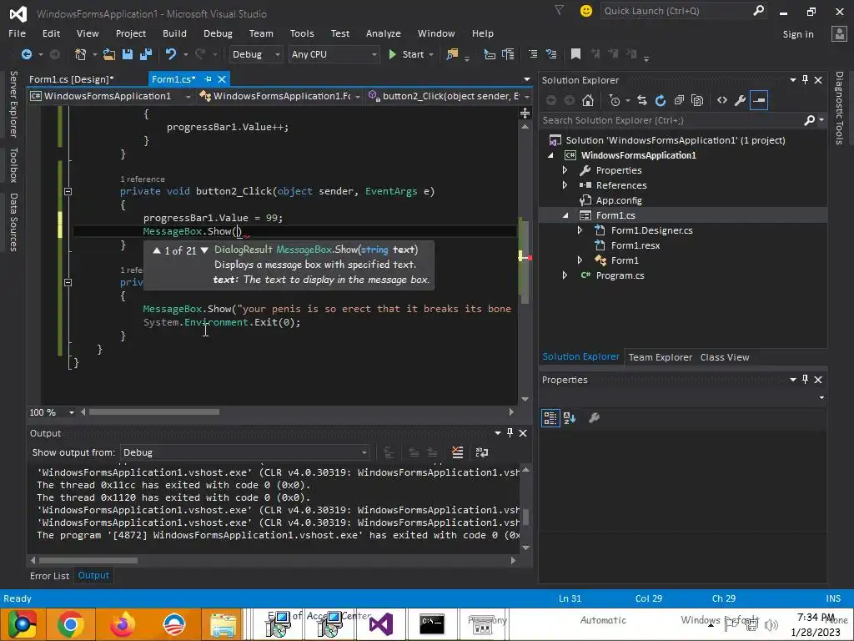
Task: Toggle auto-hide pin on Output panel
Action: 510,433
